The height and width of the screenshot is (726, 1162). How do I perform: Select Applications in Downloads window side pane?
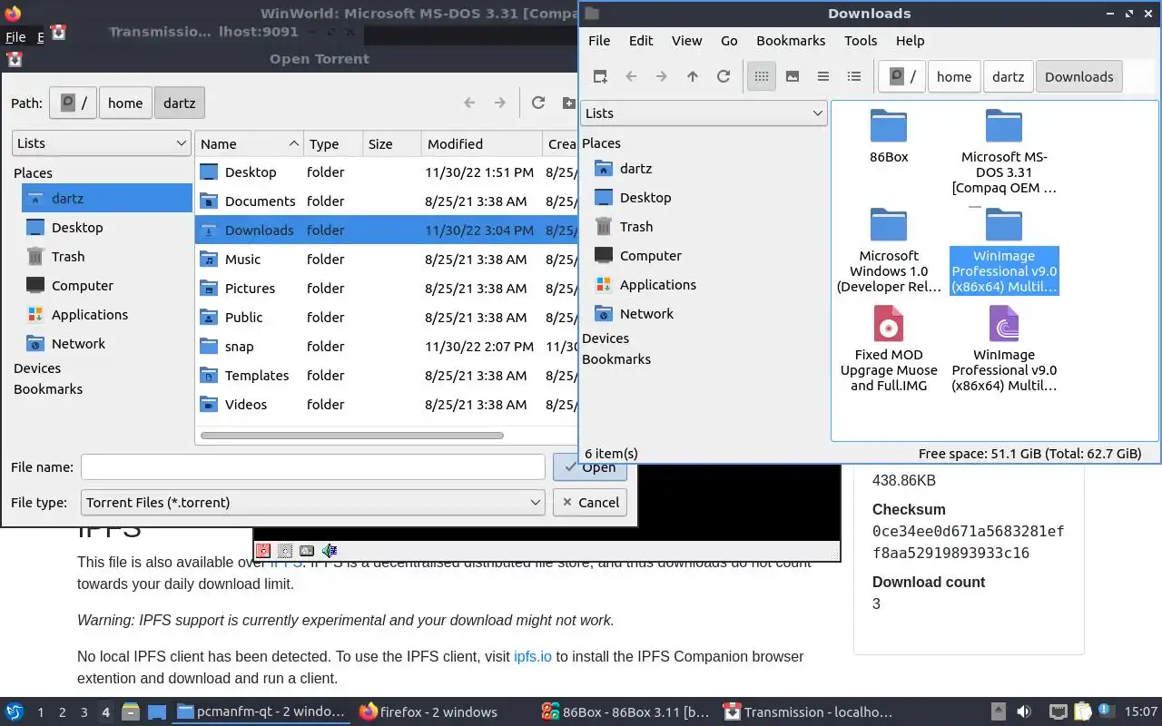click(657, 285)
